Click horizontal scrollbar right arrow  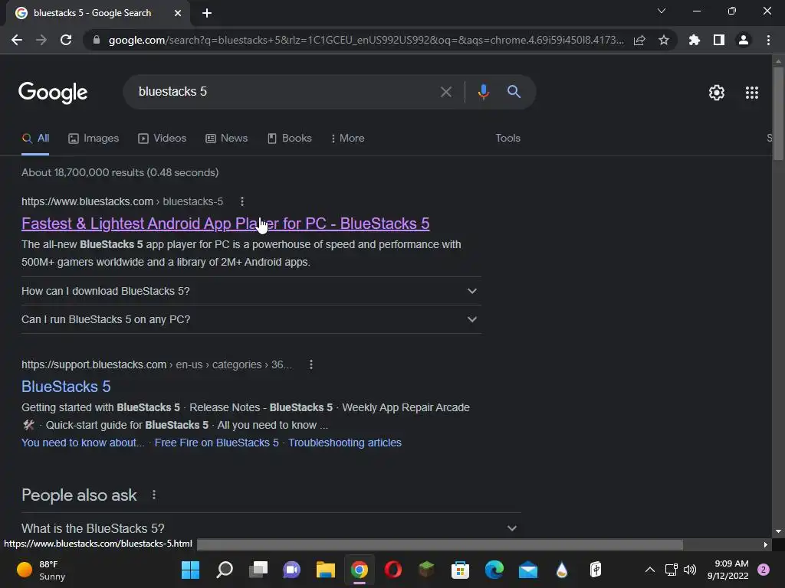(x=765, y=544)
